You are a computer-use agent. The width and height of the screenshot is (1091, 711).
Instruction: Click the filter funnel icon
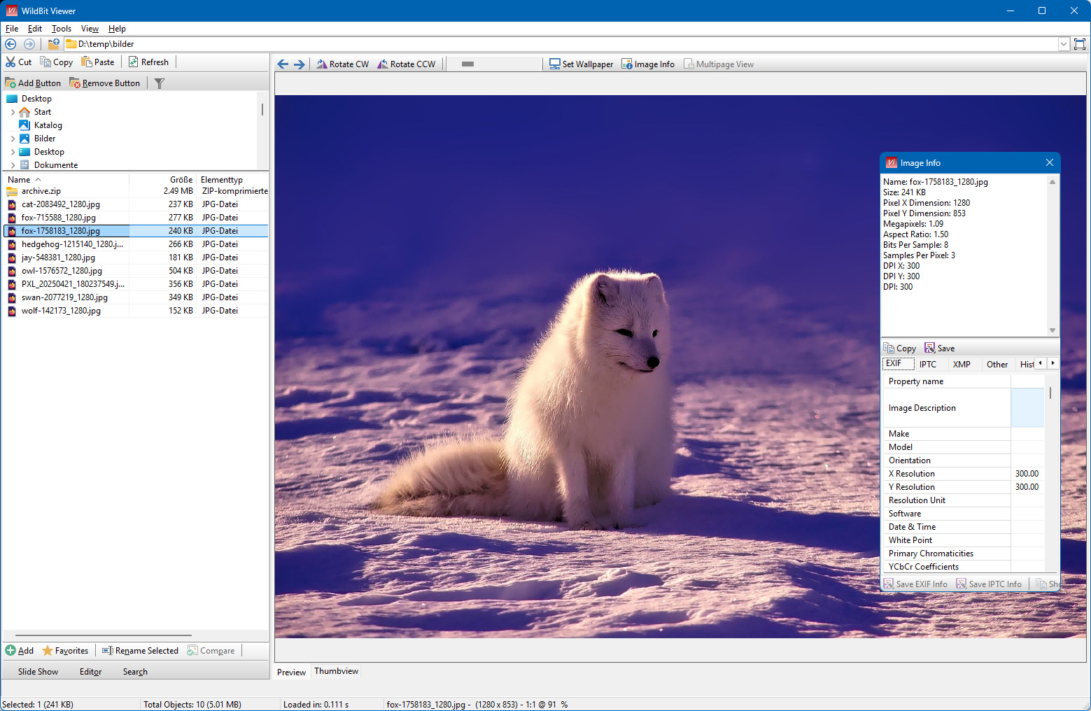(160, 83)
